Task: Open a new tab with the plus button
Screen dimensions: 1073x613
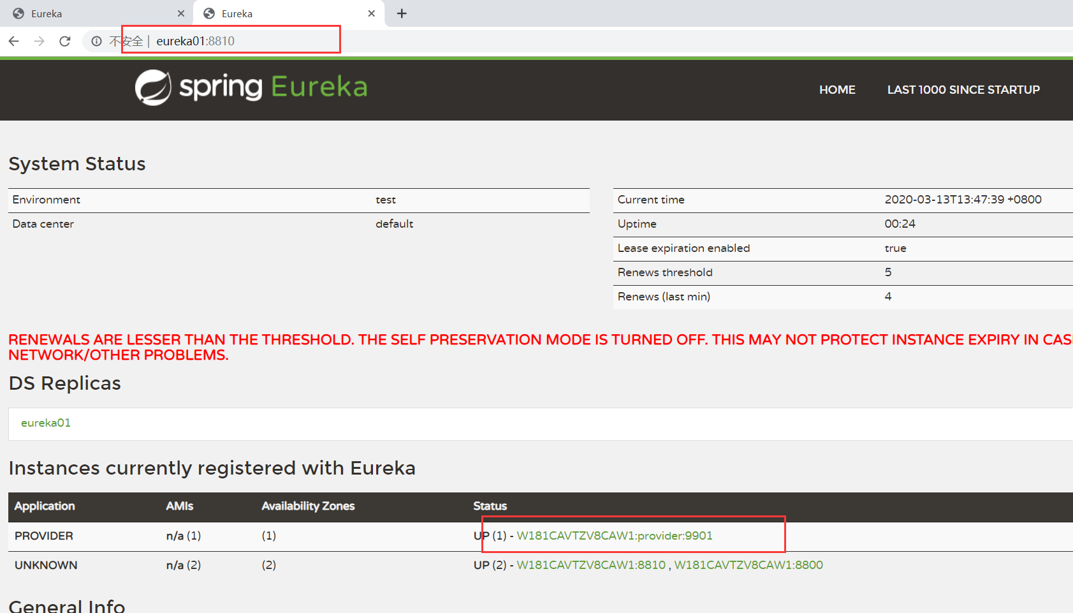Action: point(402,13)
